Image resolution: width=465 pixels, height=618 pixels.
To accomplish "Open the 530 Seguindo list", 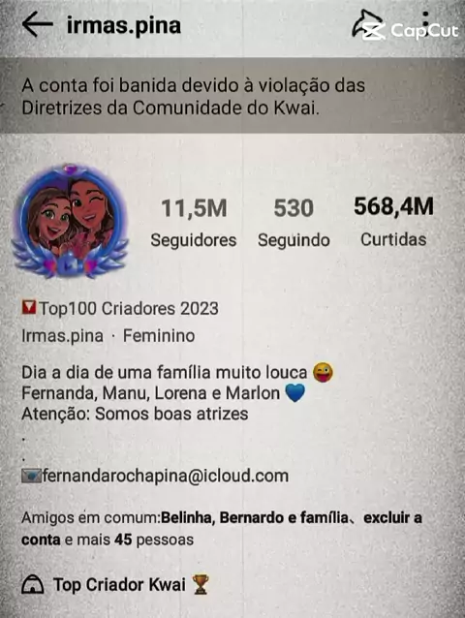I will tap(294, 223).
